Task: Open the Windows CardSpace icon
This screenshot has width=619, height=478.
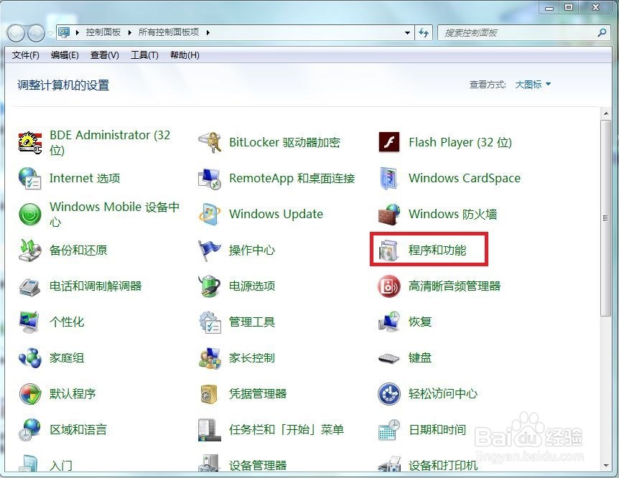Action: coord(389,179)
